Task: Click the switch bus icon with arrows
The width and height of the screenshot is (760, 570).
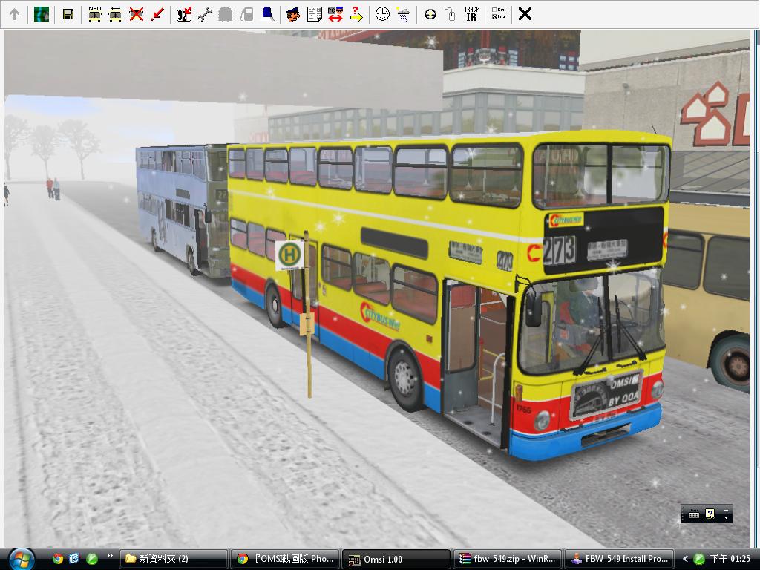Action: [115, 14]
